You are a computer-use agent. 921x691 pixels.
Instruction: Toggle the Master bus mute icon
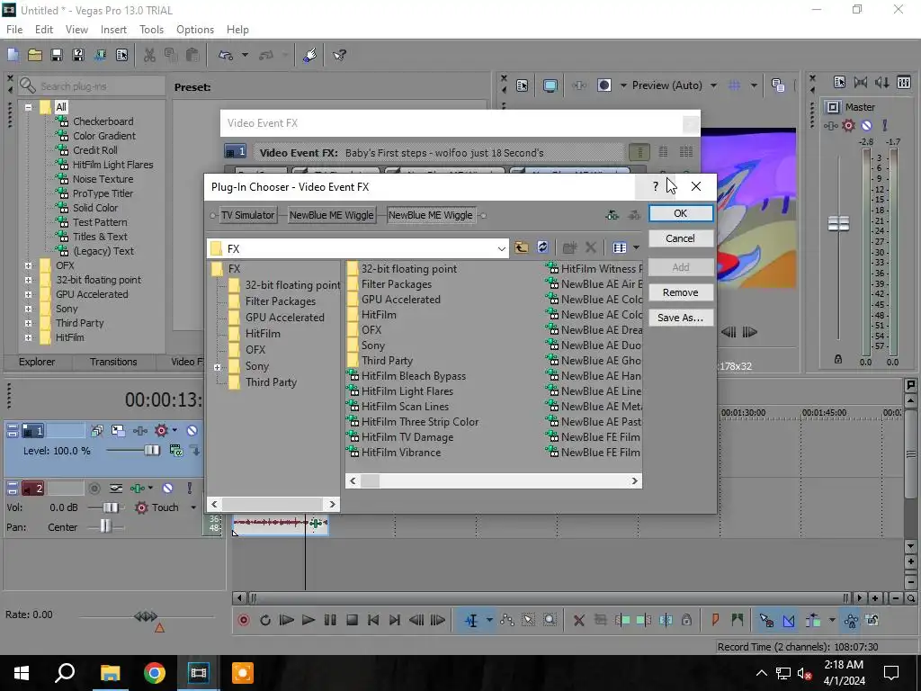pos(866,125)
